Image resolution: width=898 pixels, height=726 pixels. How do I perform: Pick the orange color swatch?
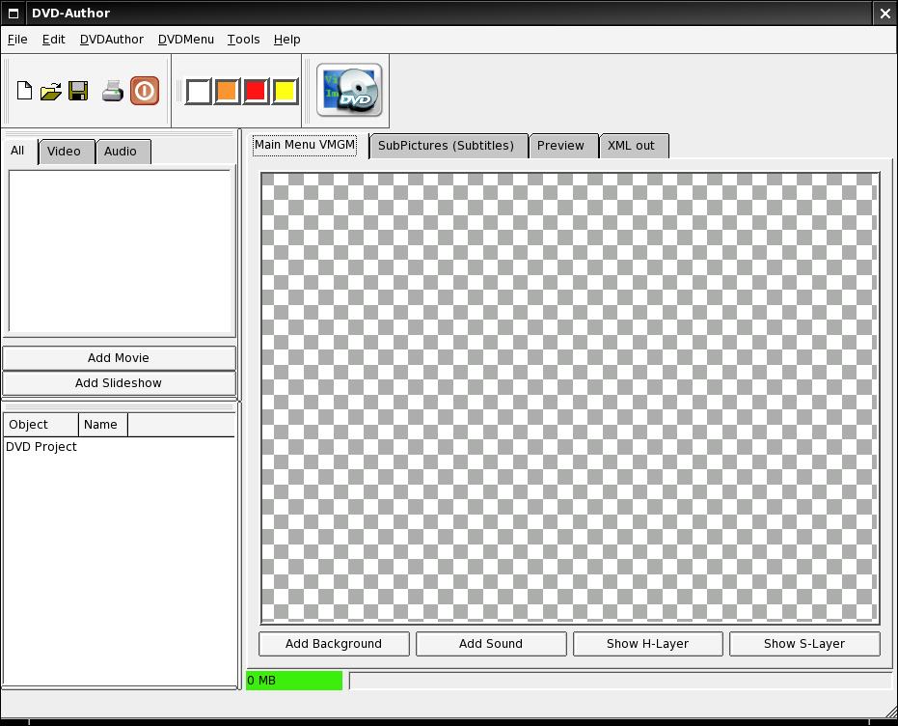point(227,91)
